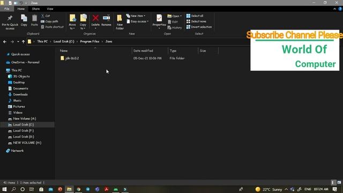Navigate to Local Disk (C:) breadcrumb

point(64,41)
